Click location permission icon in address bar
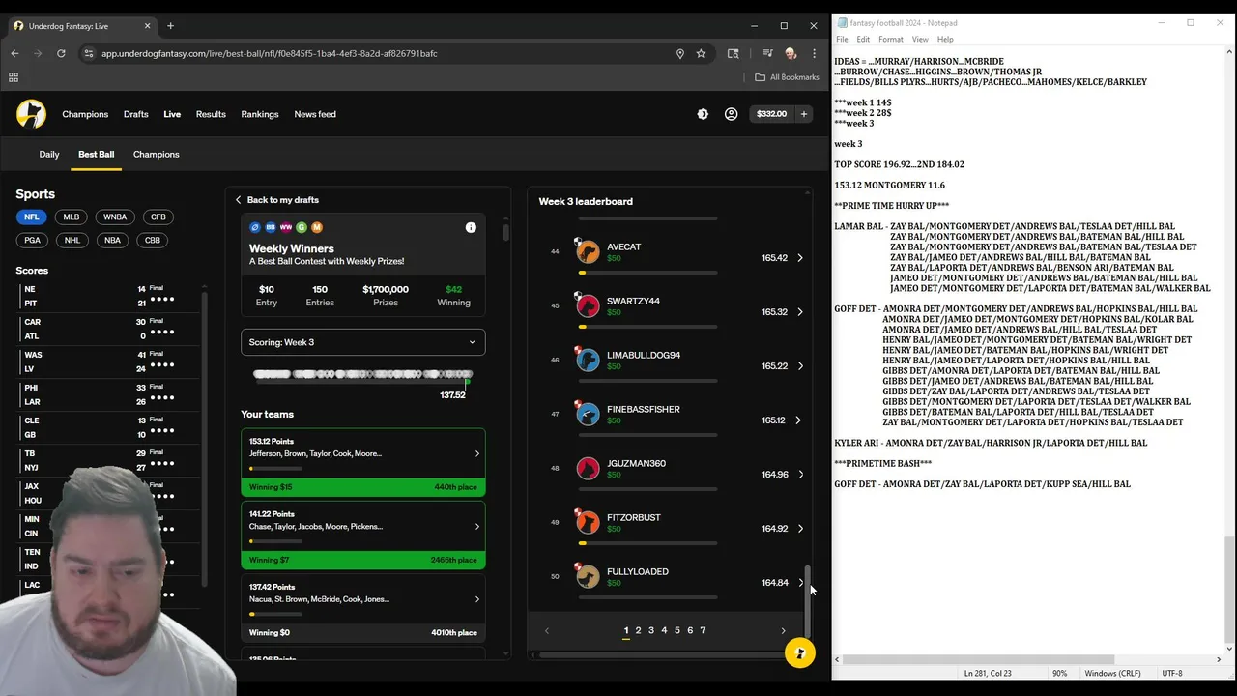 point(680,53)
